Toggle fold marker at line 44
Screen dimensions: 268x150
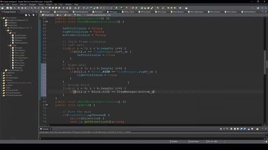coord(47,22)
